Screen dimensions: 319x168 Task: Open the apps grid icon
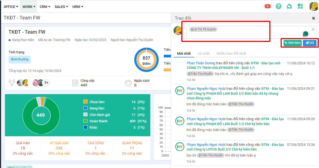click(x=300, y=6)
